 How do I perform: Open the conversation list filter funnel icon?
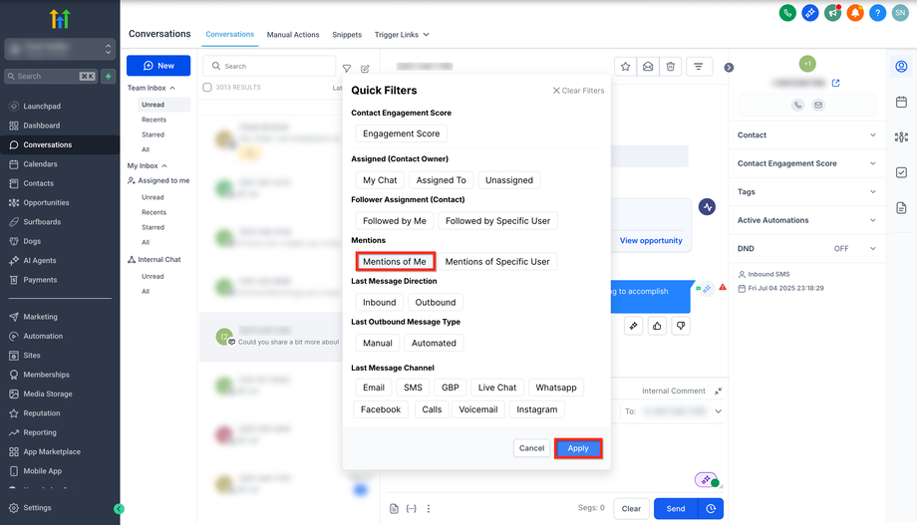347,69
